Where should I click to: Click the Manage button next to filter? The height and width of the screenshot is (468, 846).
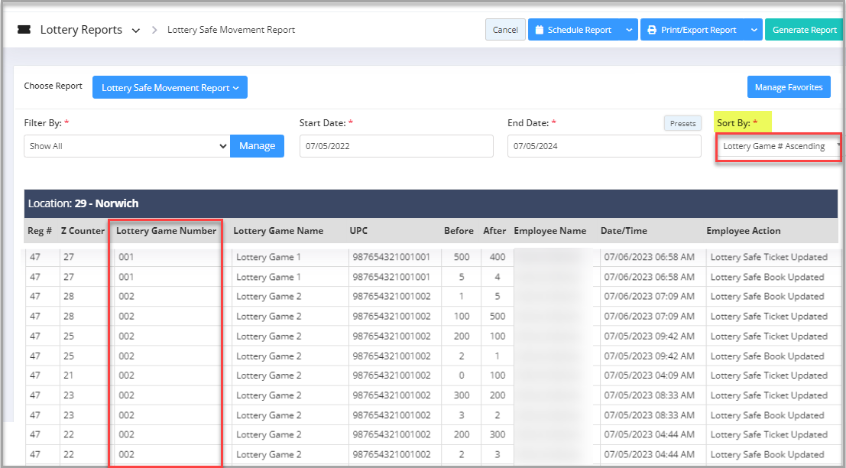257,146
